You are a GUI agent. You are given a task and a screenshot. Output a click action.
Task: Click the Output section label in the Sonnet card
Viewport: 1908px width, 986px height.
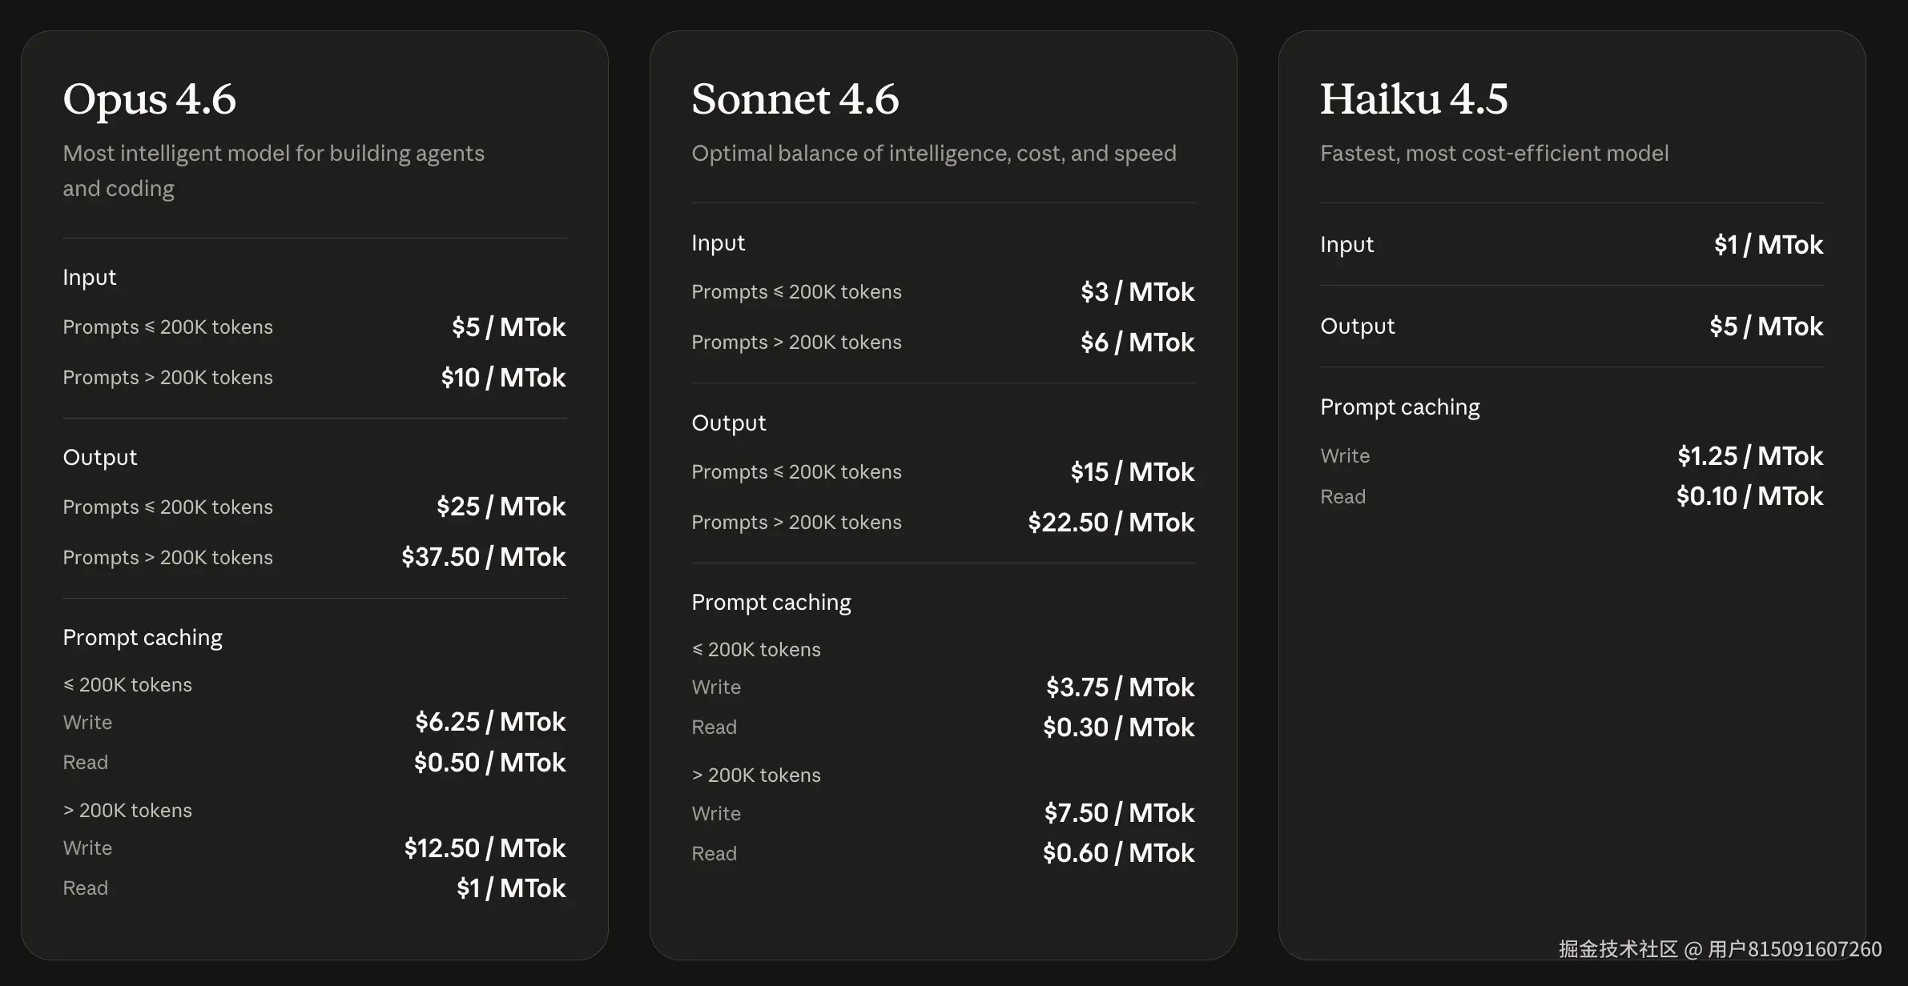(728, 423)
